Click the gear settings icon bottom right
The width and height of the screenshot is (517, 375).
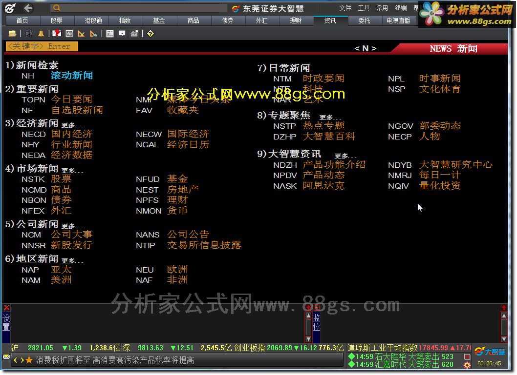tap(467, 365)
